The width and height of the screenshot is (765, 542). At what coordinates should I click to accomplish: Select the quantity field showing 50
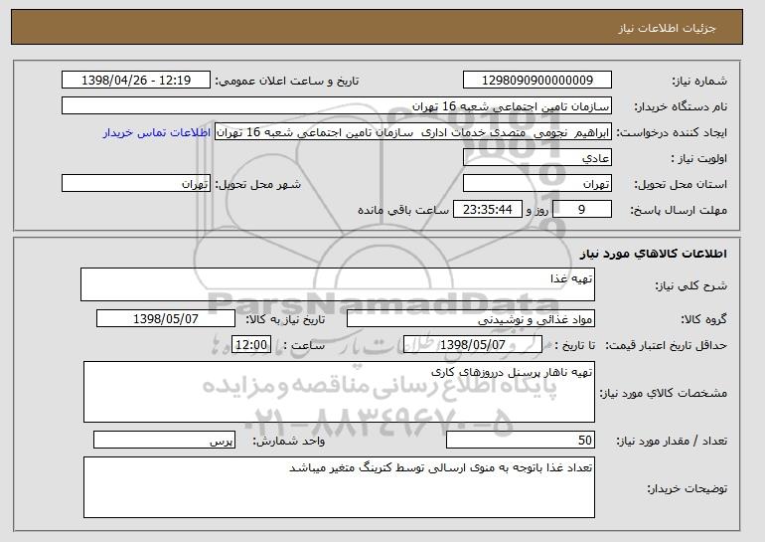coord(521,440)
